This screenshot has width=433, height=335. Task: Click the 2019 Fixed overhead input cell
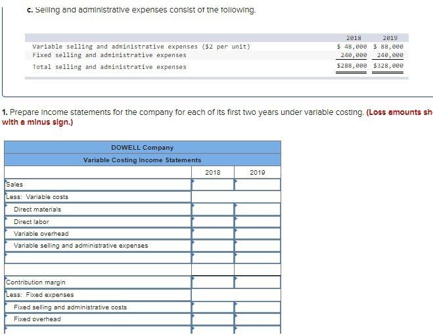coord(257,319)
